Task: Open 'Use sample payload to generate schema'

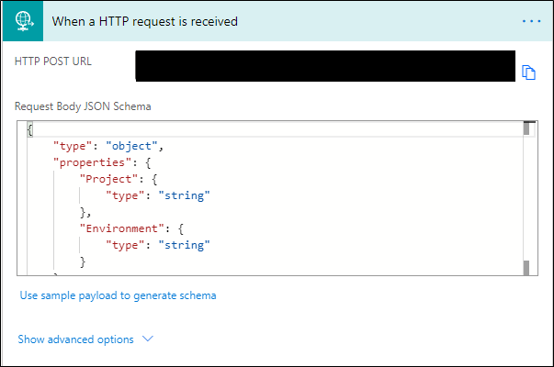Action: pos(118,295)
